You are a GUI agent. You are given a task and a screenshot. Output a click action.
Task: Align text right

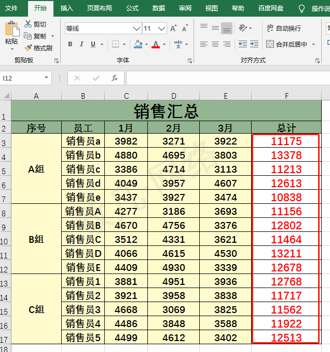click(227, 44)
